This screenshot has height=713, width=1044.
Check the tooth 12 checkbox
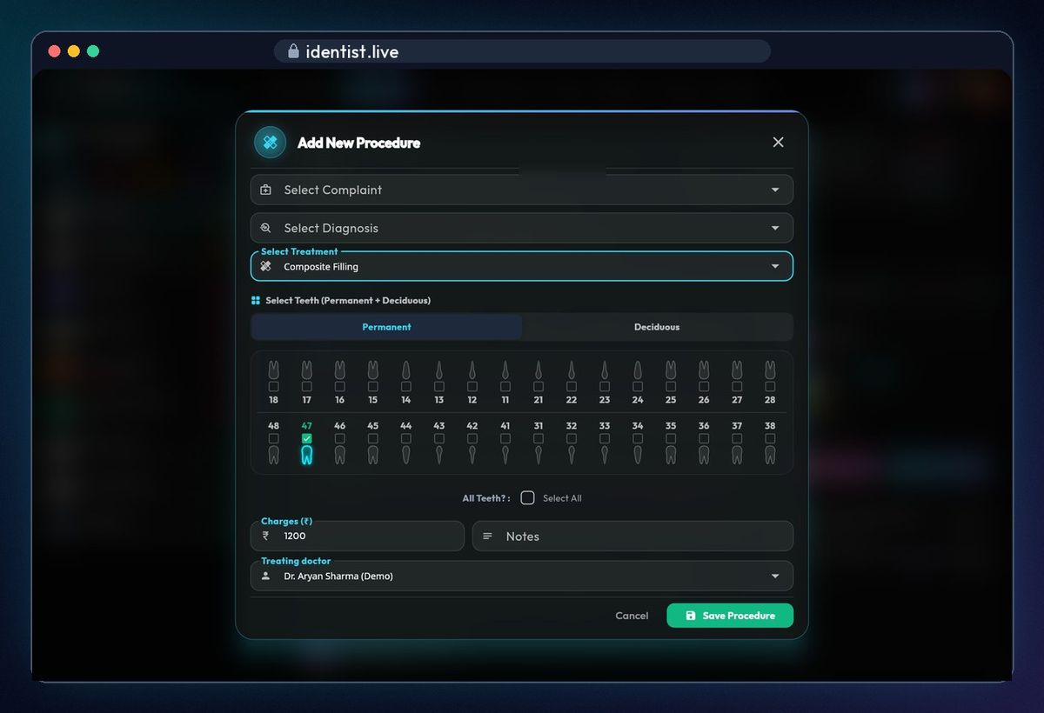point(472,386)
